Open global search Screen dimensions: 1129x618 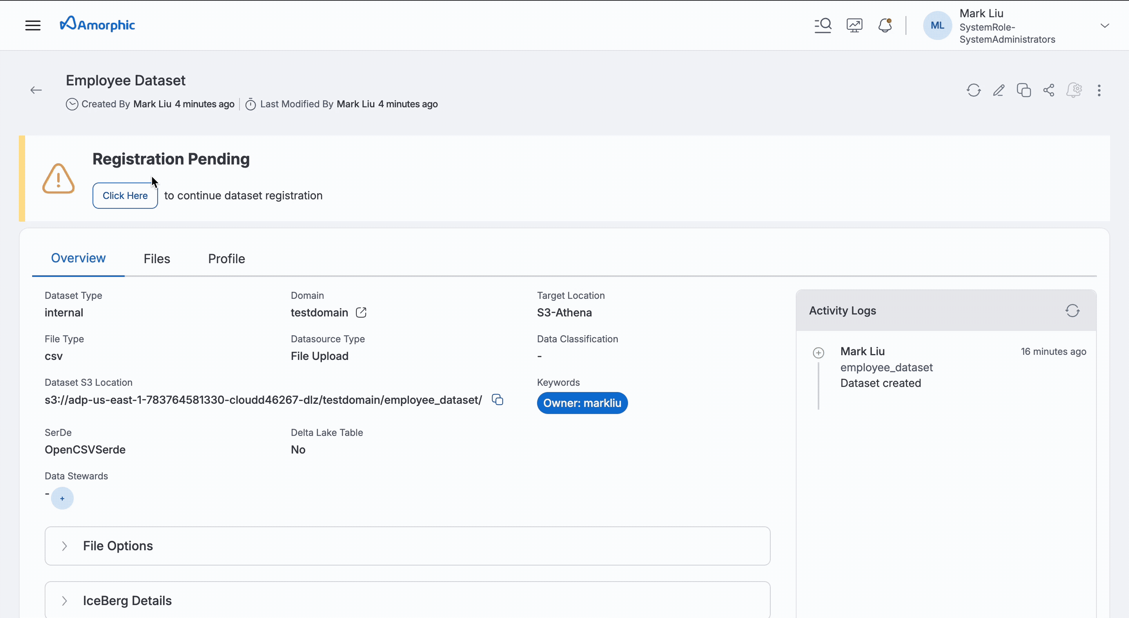coord(823,25)
